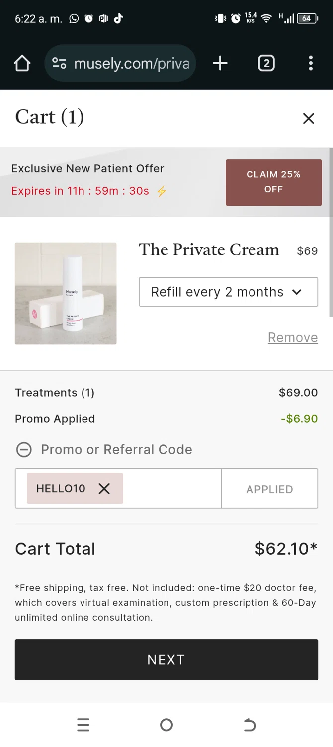This screenshot has width=333, height=747.
Task: Click the APPLIED promo status button
Action: click(x=269, y=489)
